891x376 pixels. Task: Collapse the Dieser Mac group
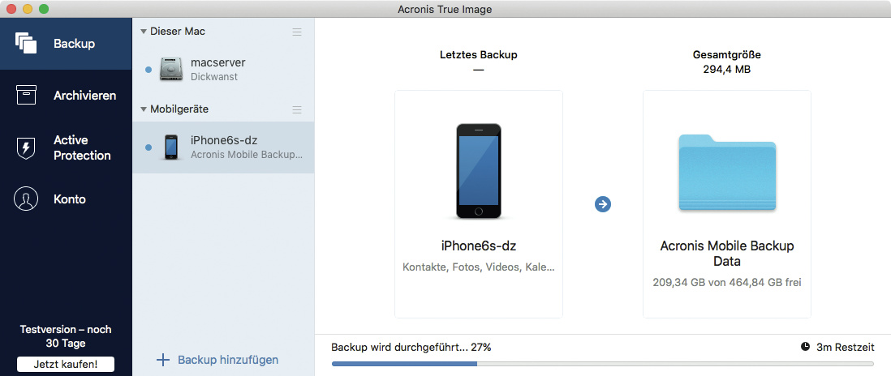[x=144, y=31]
